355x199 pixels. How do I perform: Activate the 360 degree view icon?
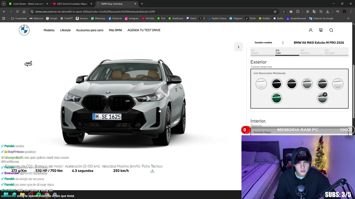click(x=28, y=64)
